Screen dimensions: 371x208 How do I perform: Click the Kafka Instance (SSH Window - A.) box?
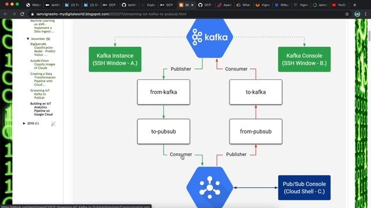point(115,59)
